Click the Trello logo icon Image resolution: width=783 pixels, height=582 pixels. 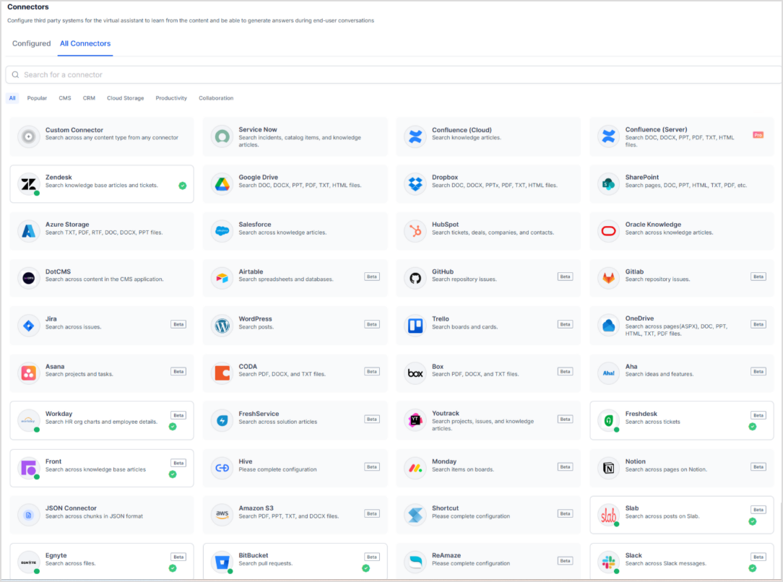click(415, 326)
